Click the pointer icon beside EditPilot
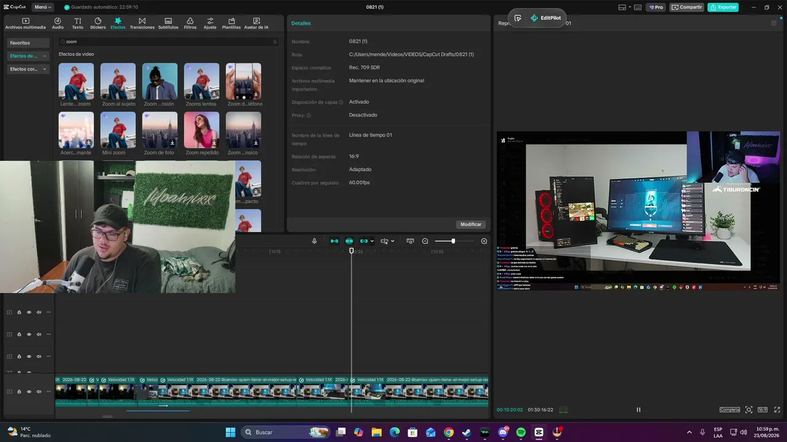 pyautogui.click(x=518, y=18)
